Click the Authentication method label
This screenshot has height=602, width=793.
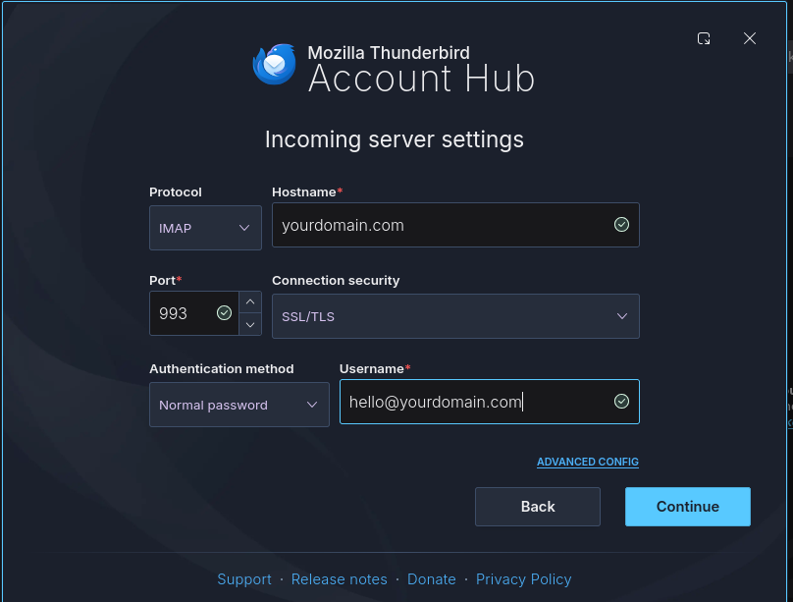(x=222, y=369)
